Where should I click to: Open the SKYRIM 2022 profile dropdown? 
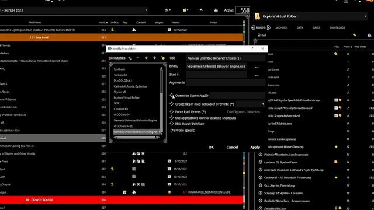coord(146,10)
